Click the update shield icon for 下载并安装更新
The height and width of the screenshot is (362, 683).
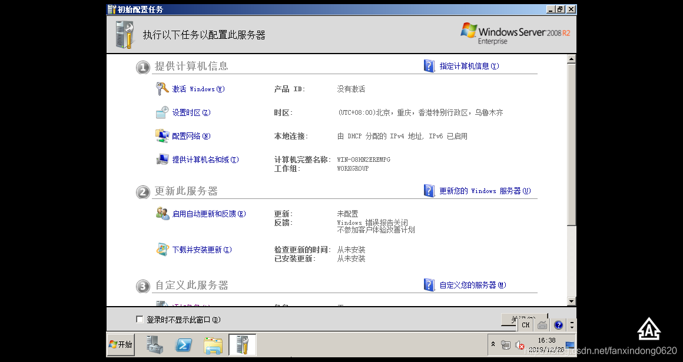click(163, 250)
